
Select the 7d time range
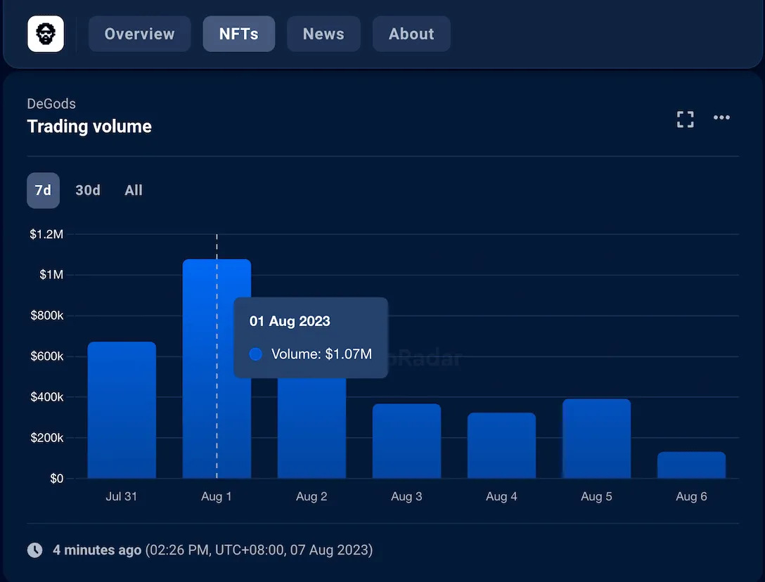[x=43, y=190]
